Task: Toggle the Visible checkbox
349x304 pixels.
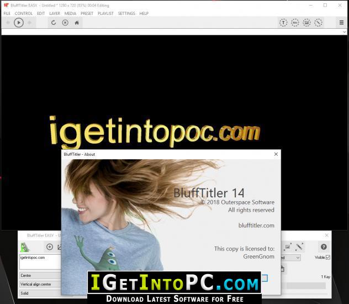Action: [327, 258]
